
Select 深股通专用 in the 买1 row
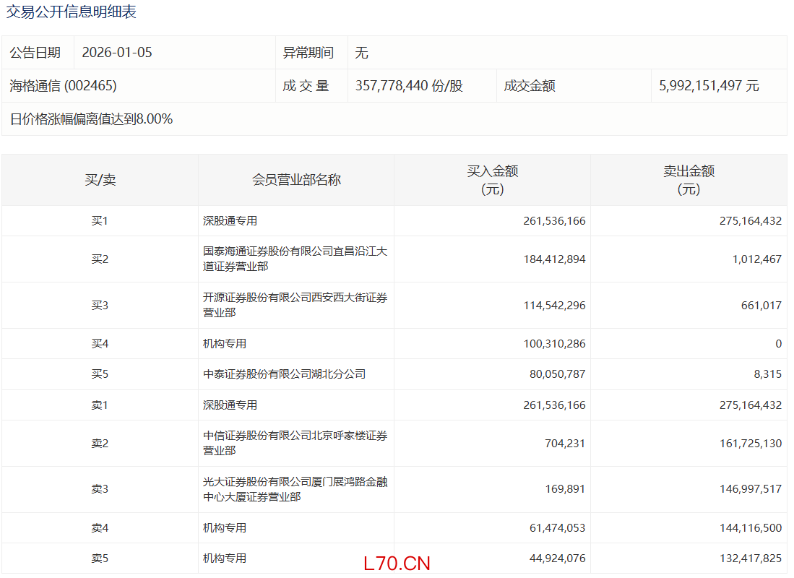click(x=230, y=221)
